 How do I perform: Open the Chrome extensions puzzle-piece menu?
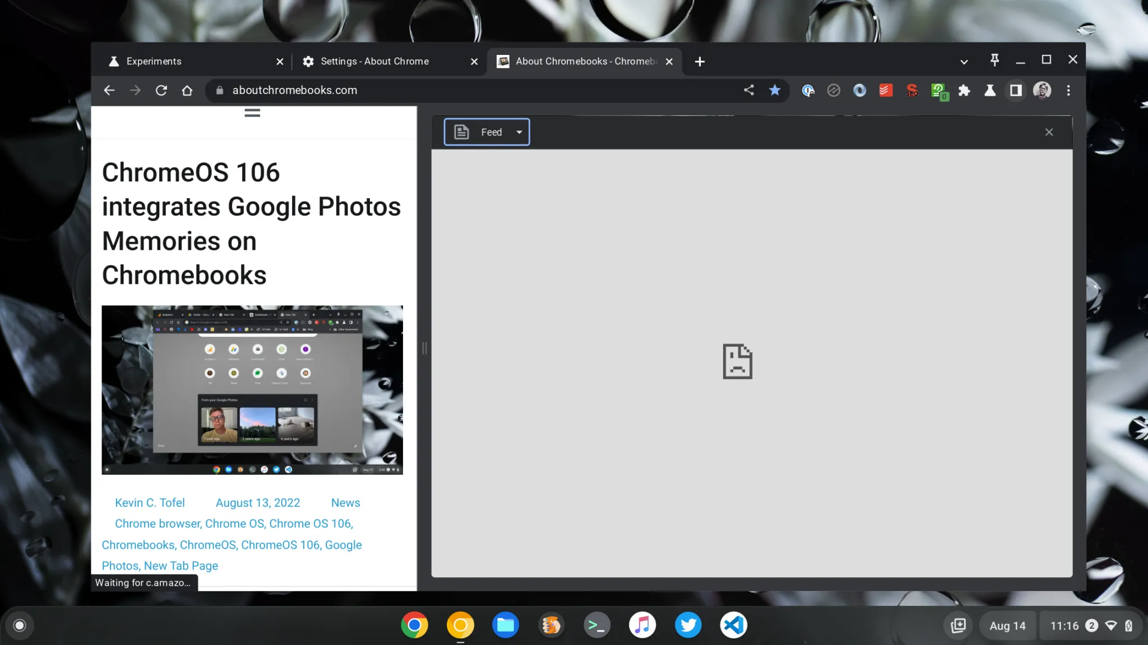click(x=965, y=90)
